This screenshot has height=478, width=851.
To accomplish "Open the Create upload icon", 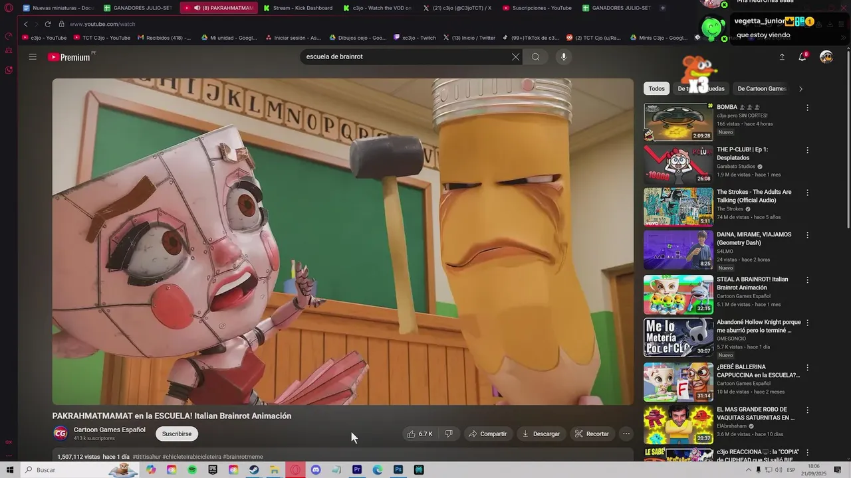I will [782, 57].
